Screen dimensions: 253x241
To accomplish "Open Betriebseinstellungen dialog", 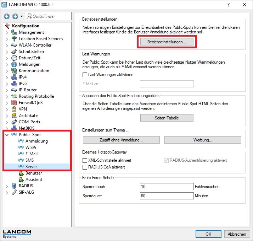I will tap(167, 42).
